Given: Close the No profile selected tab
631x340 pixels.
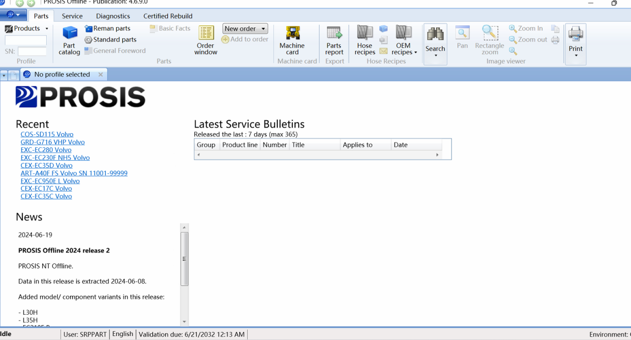Looking at the screenshot, I should click(100, 75).
